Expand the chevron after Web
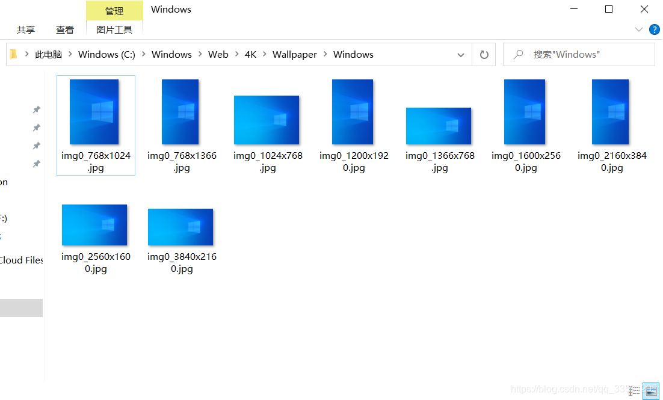663x400 pixels. 237,54
